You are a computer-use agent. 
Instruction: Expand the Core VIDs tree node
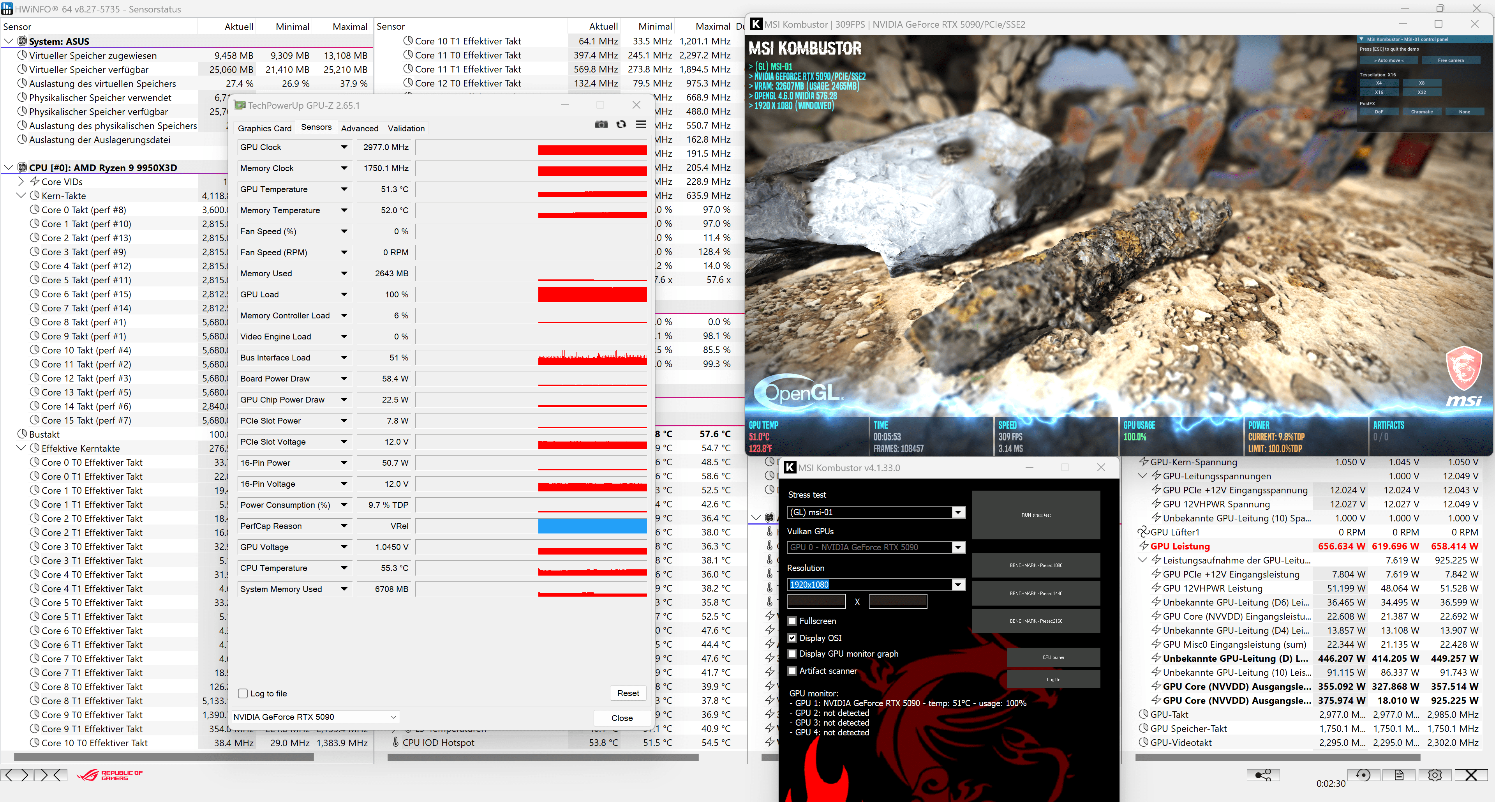21,181
